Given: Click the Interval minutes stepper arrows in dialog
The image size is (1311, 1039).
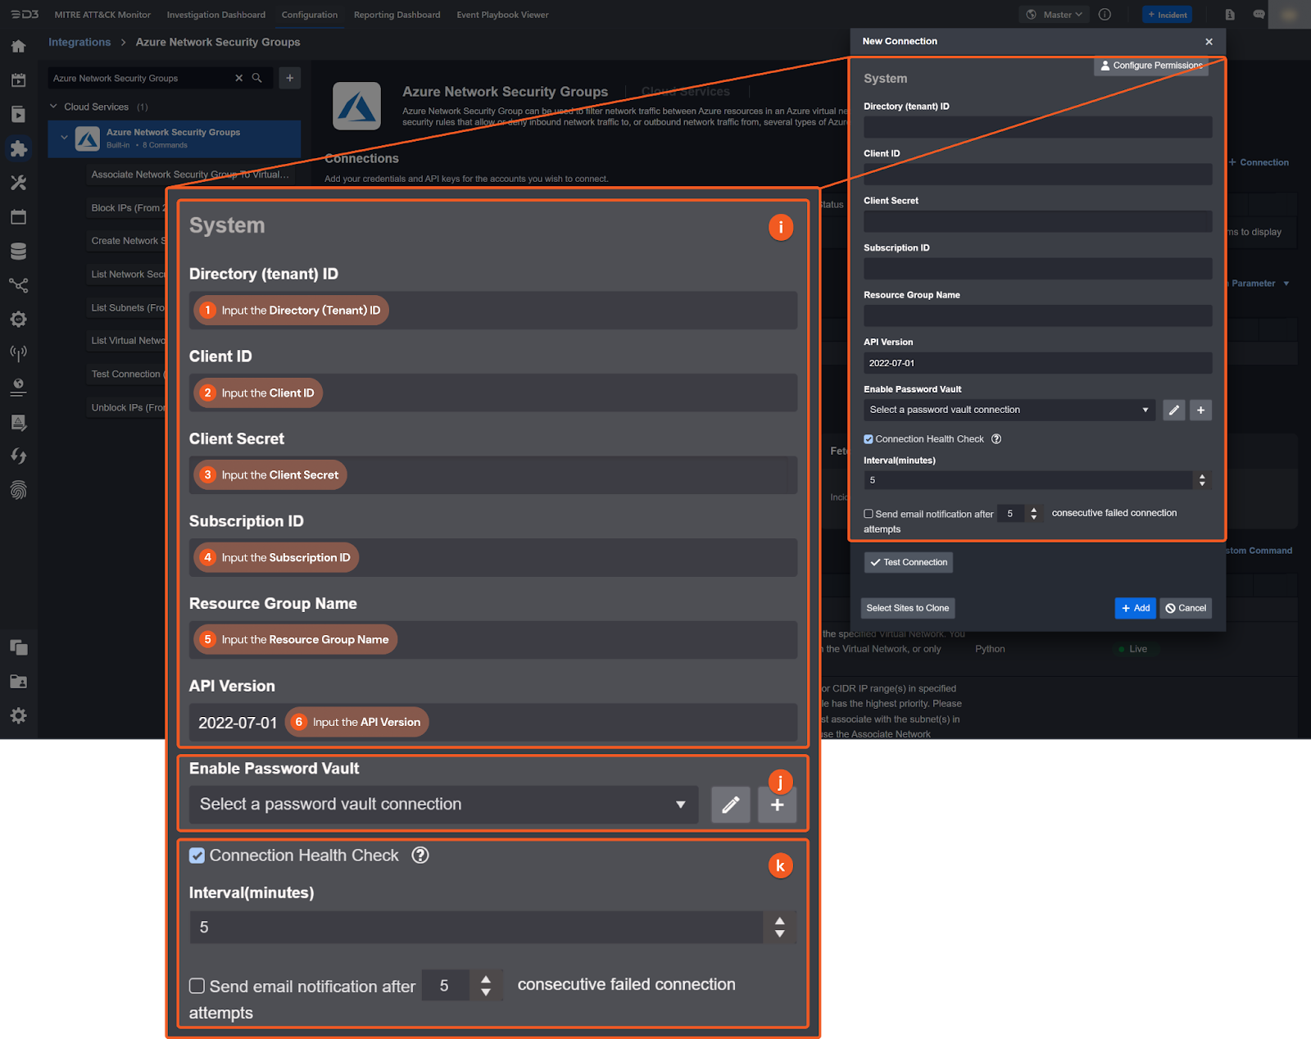Looking at the screenshot, I should point(1201,480).
